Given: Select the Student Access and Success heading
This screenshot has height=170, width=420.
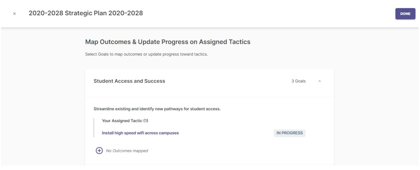Looking at the screenshot, I should pyautogui.click(x=129, y=81).
